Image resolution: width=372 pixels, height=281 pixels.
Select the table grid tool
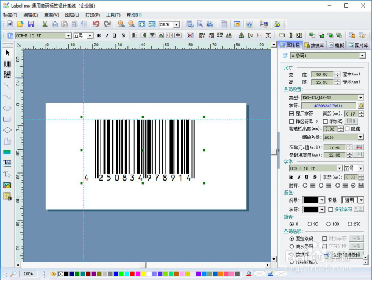8,196
